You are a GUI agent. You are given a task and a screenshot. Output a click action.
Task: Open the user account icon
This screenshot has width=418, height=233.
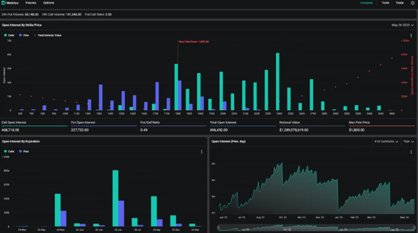pos(412,3)
